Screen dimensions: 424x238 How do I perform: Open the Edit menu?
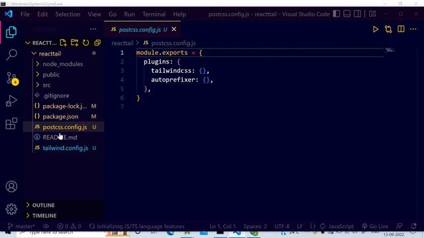tap(42, 14)
